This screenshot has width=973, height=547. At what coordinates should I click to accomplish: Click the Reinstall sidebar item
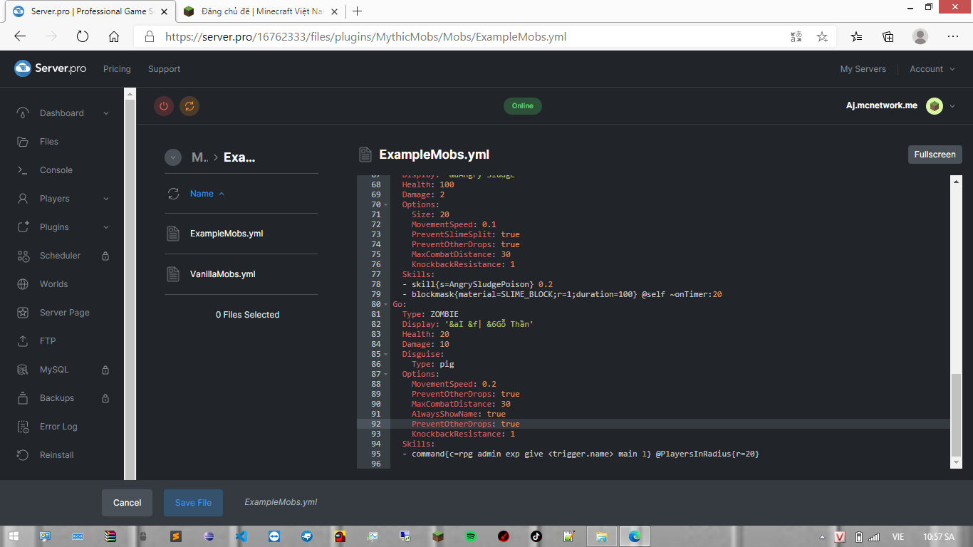point(56,455)
